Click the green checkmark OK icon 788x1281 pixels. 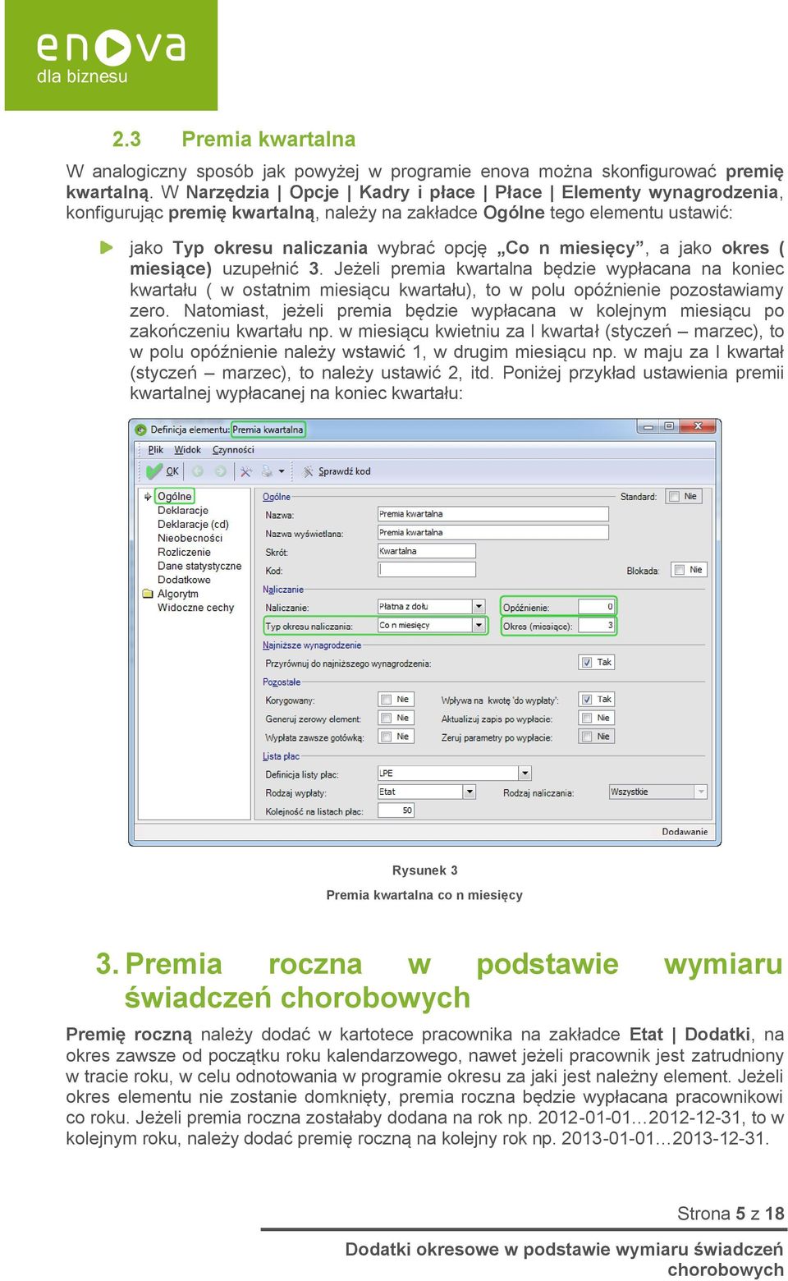[153, 471]
